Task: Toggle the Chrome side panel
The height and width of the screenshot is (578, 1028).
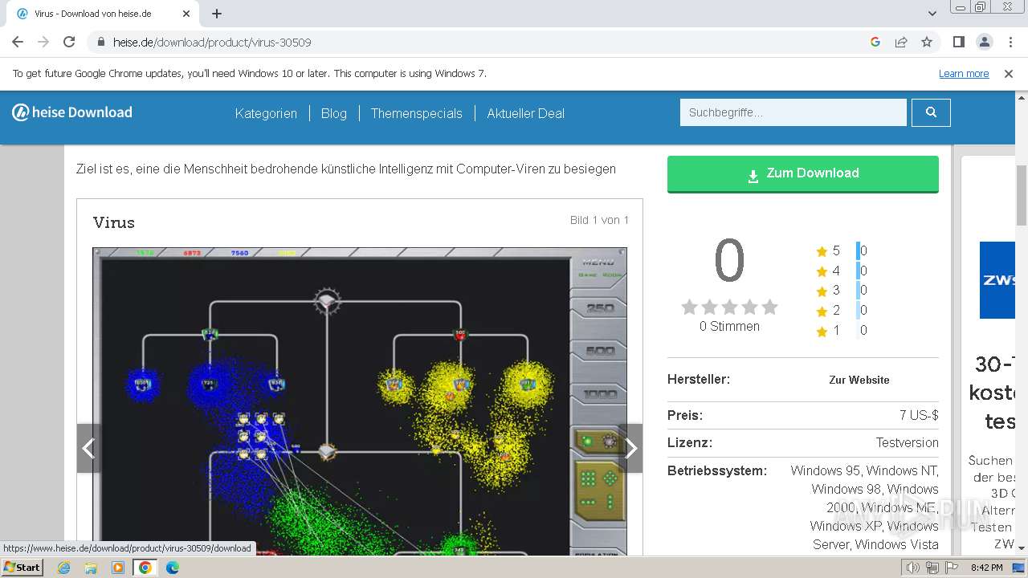Action: click(x=958, y=42)
